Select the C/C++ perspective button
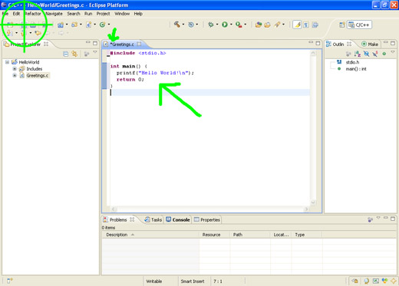399x286 pixels. [359, 25]
